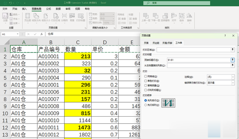Viewport: 239px width, 139px height.
Task: Switch to the 公式 ribbon tab
Action: 49,9
